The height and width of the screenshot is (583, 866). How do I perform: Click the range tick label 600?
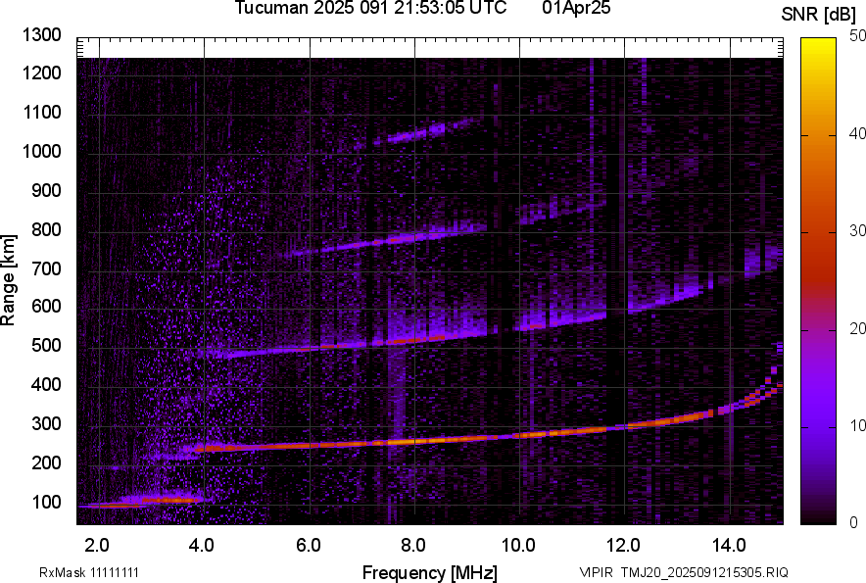pos(46,306)
